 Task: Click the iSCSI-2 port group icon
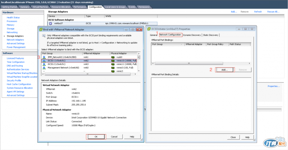pos(44,64)
